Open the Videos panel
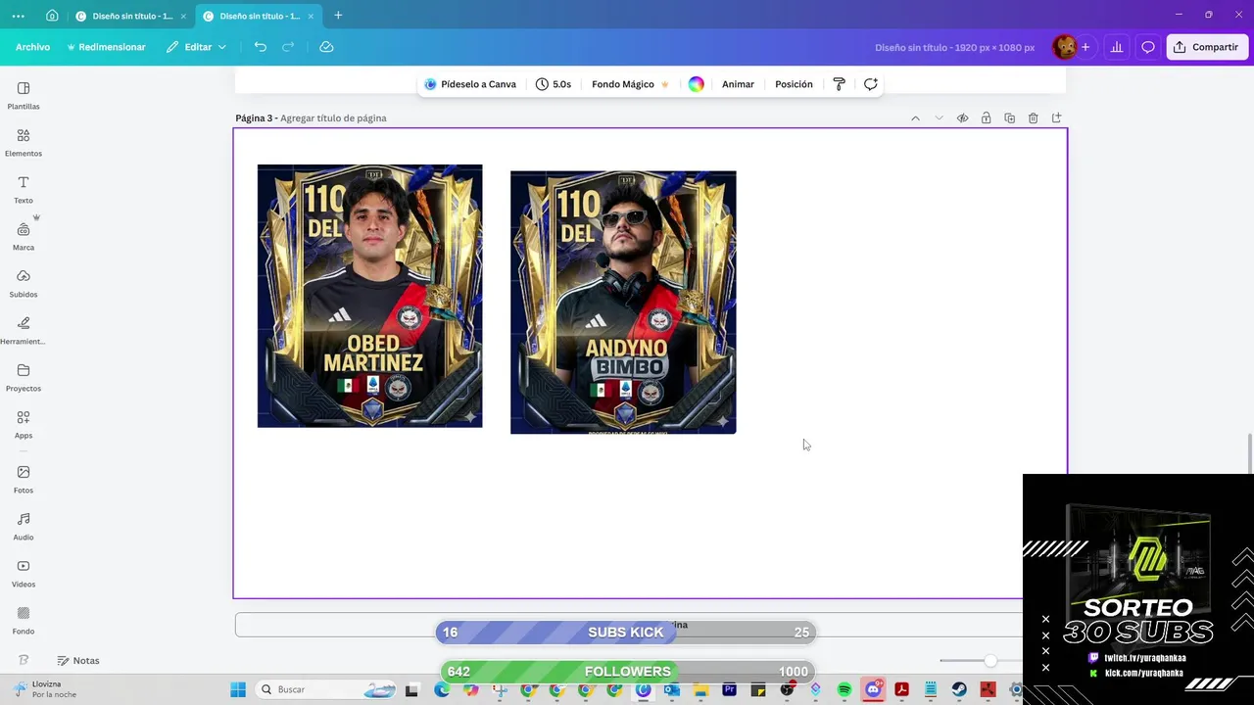 point(24,573)
